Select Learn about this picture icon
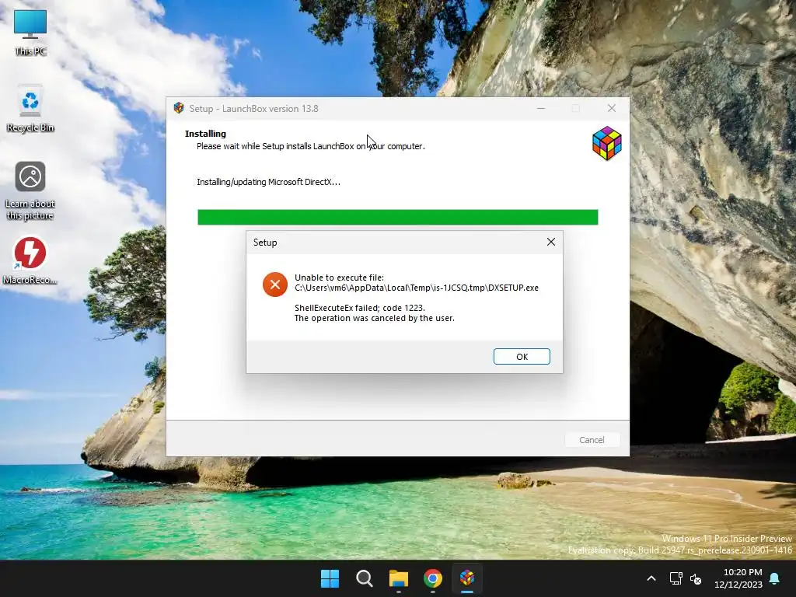The height and width of the screenshot is (597, 796). tap(30, 191)
